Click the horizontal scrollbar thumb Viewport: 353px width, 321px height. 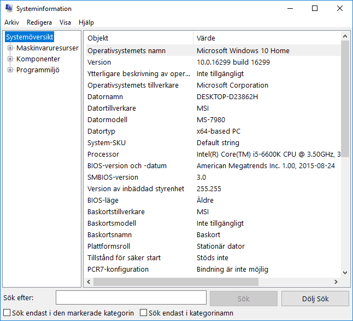pos(176,282)
